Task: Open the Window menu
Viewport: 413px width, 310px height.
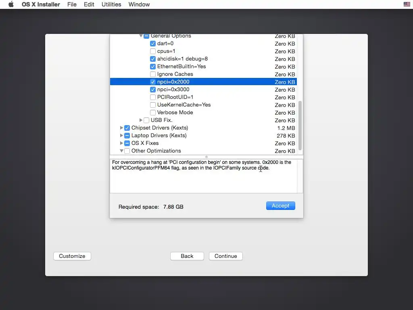Action: tap(139, 4)
